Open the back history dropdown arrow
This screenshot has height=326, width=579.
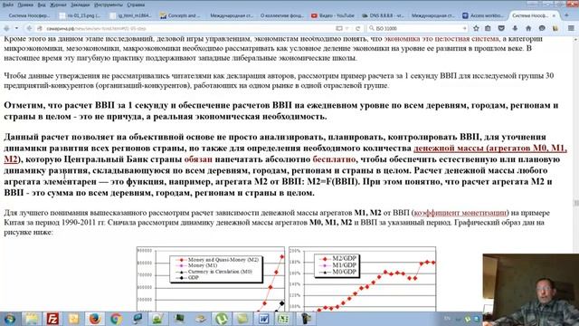[x=16, y=28]
